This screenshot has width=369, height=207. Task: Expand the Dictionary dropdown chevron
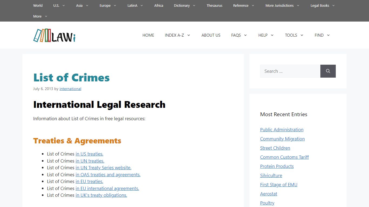194,5
